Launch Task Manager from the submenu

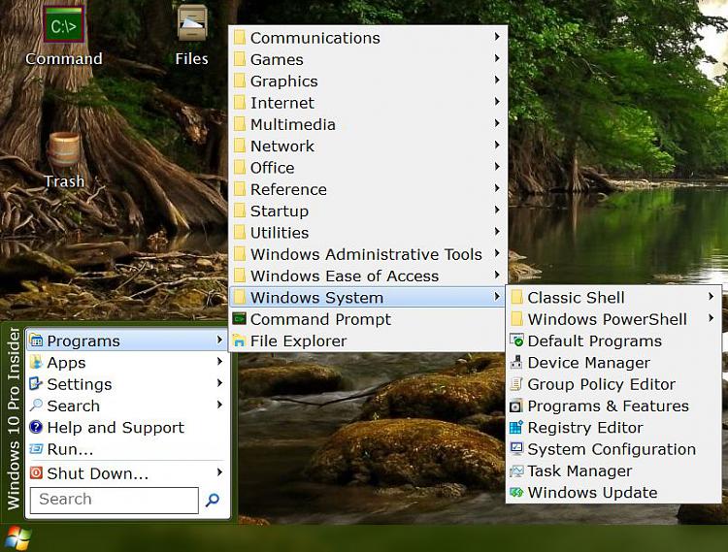pos(613,471)
